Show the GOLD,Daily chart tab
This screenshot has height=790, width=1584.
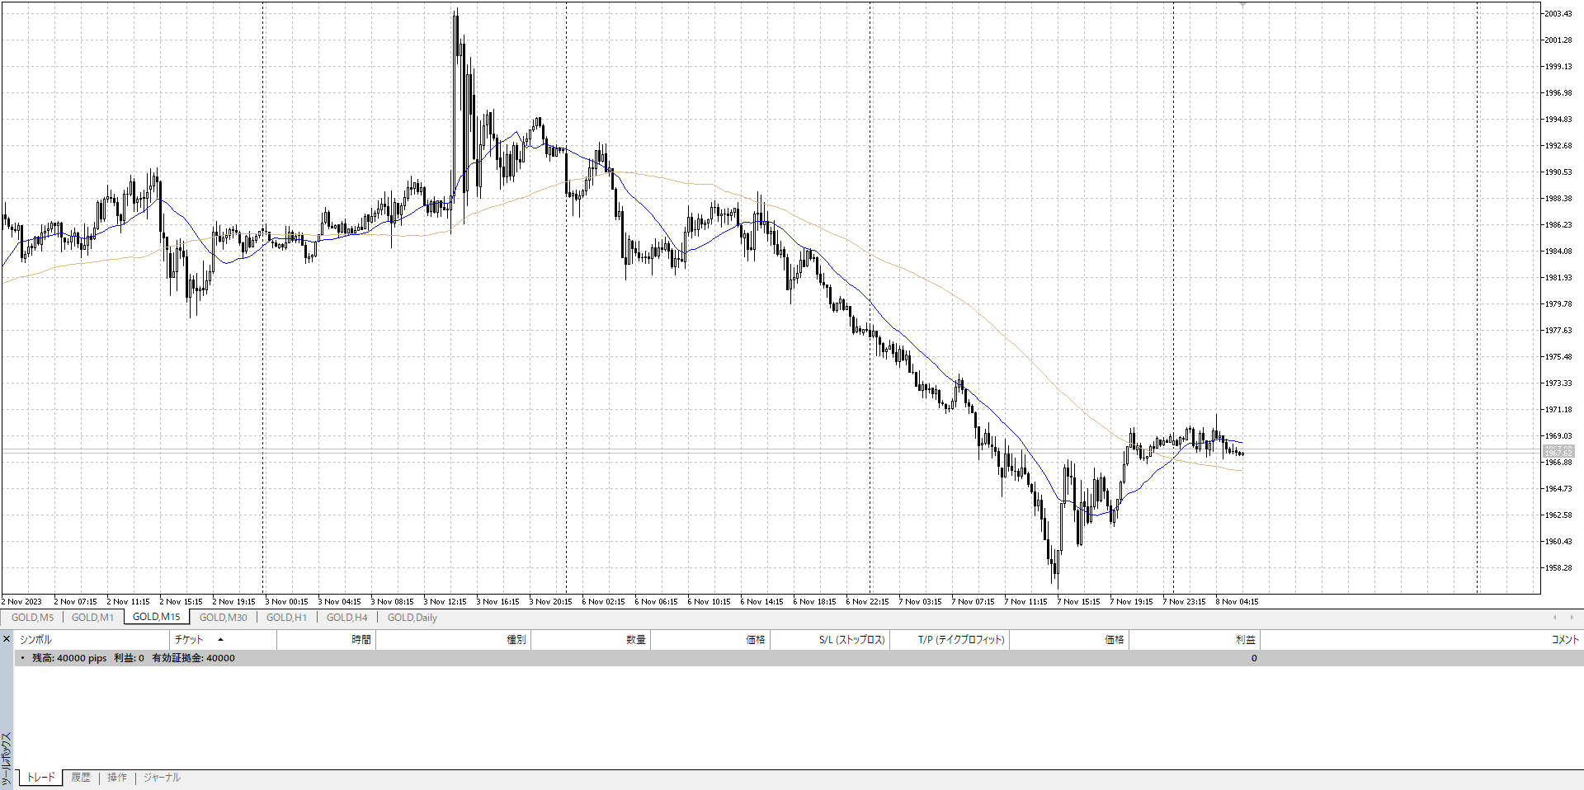(412, 618)
